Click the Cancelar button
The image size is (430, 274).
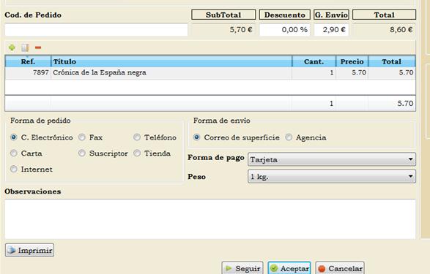click(340, 268)
